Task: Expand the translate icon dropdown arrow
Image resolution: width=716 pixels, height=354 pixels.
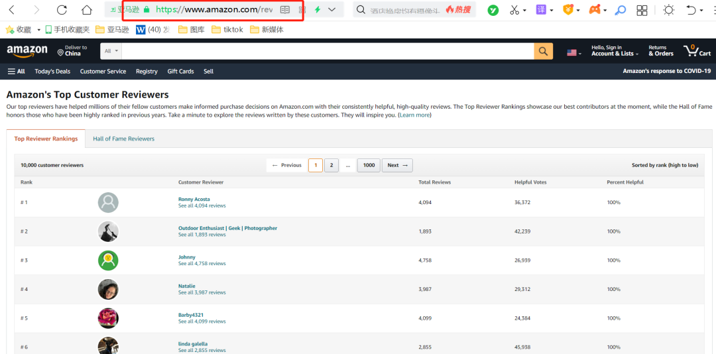Action: pos(552,11)
